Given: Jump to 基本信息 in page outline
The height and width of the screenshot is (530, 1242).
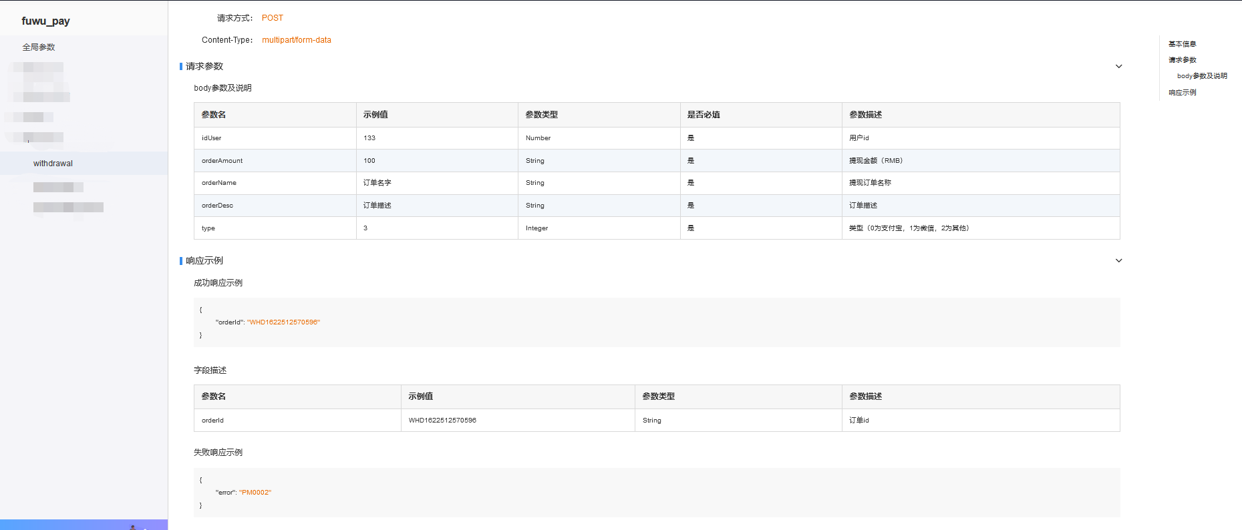Looking at the screenshot, I should pyautogui.click(x=1182, y=44).
